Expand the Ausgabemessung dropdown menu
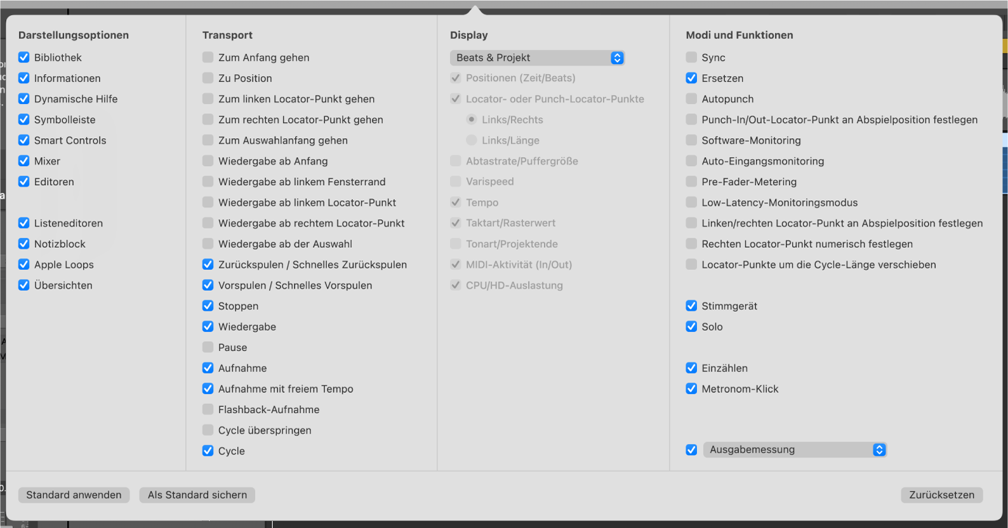The image size is (1008, 528). pos(795,449)
